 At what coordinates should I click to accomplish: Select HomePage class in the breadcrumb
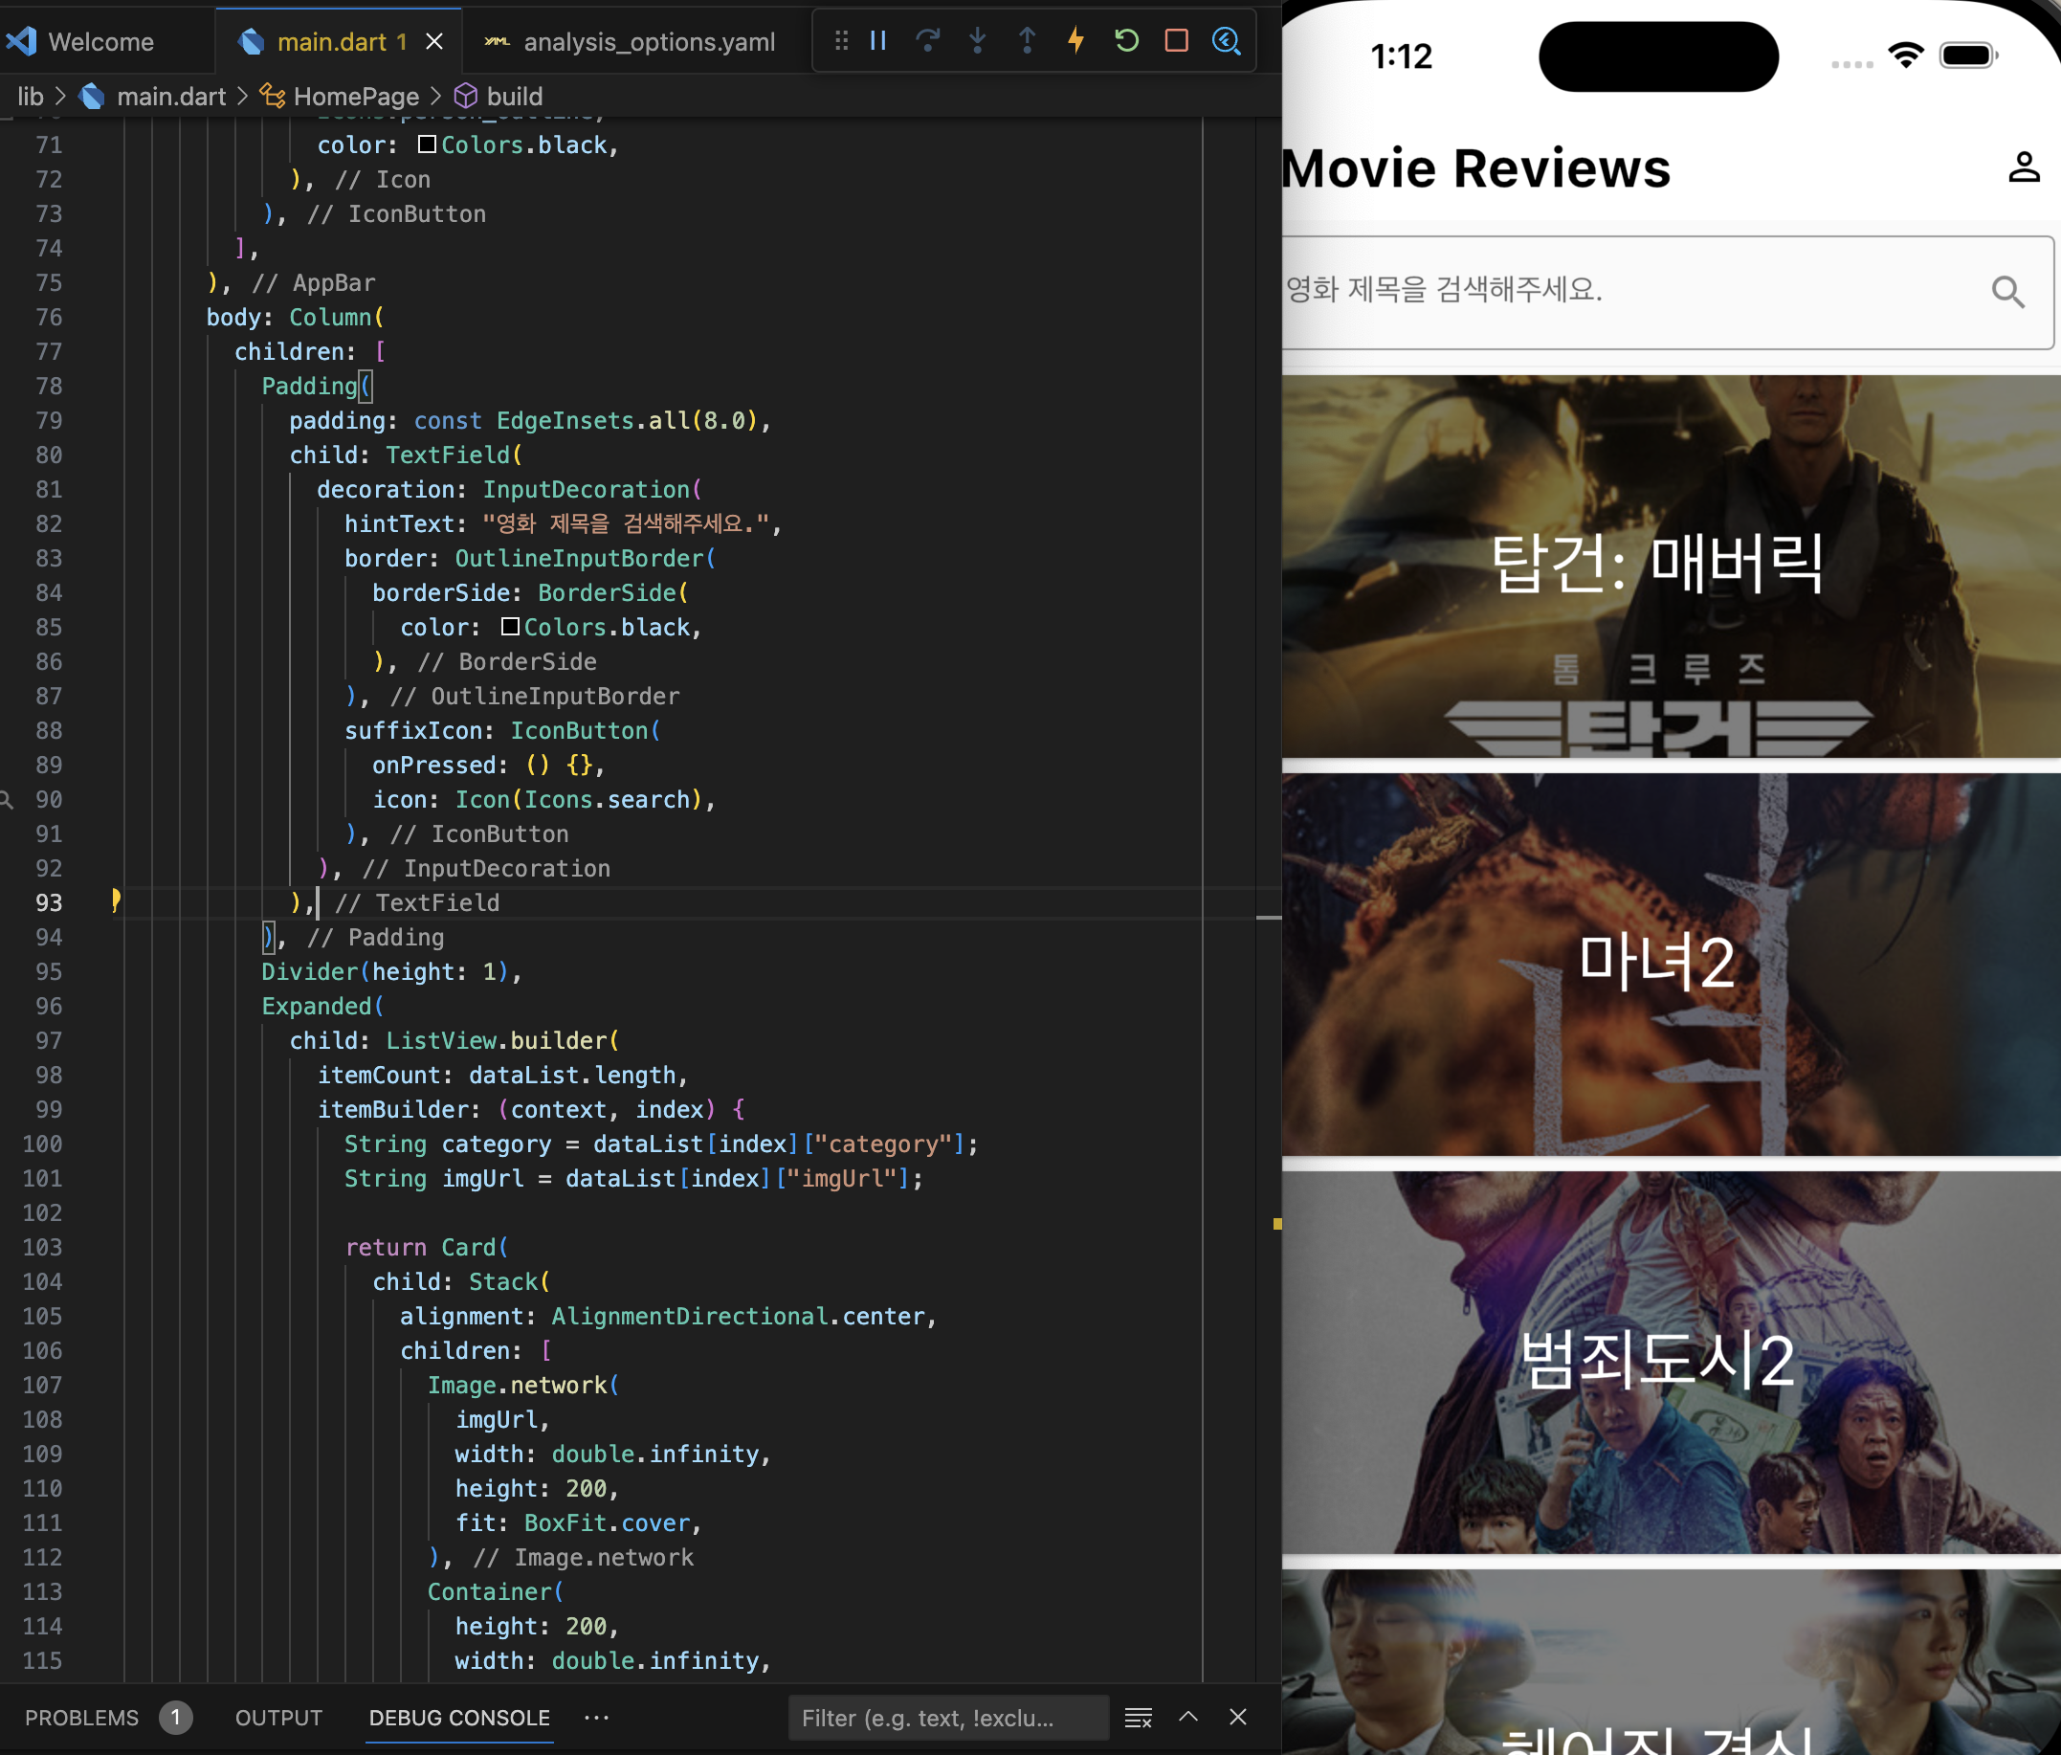pyautogui.click(x=356, y=97)
